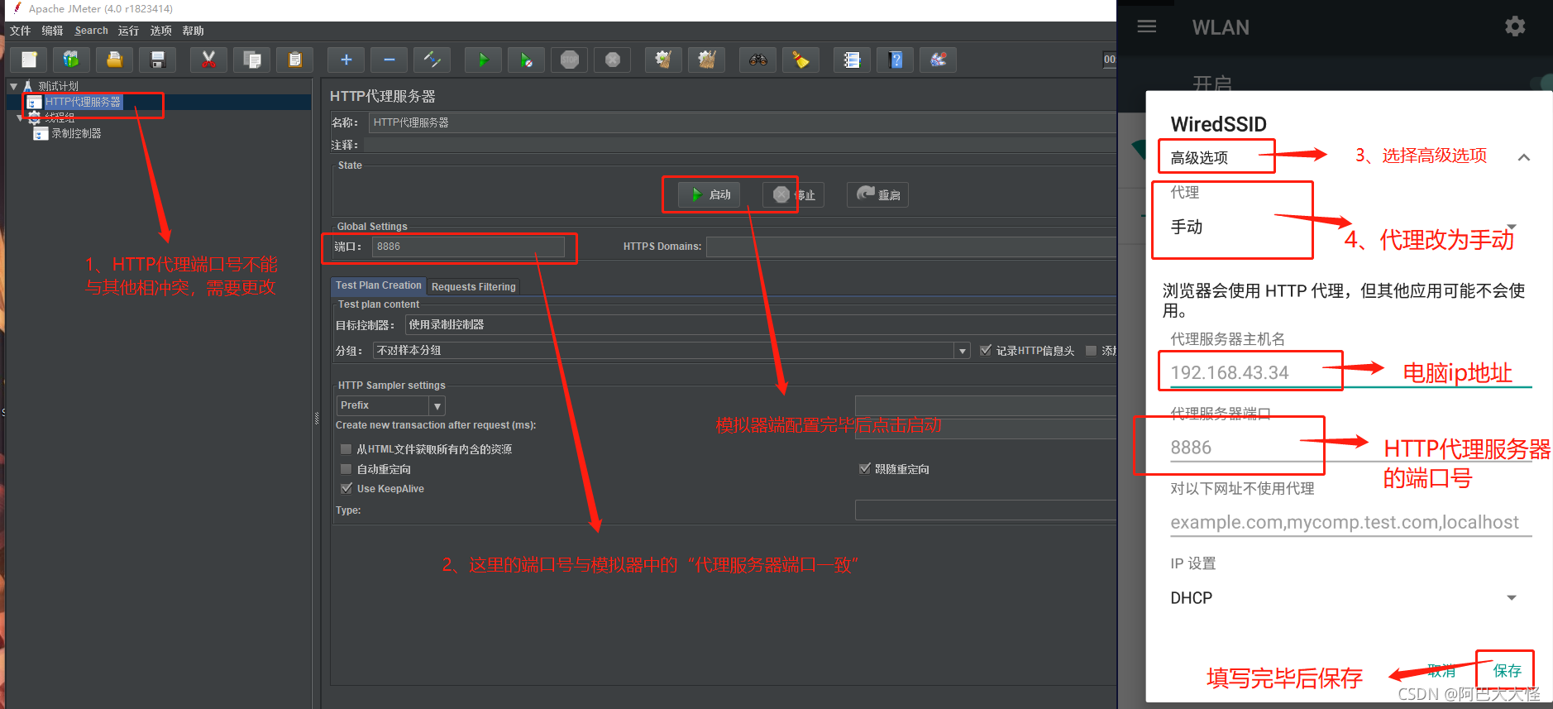
Task: Click the Function helper list icon
Action: coord(853,60)
